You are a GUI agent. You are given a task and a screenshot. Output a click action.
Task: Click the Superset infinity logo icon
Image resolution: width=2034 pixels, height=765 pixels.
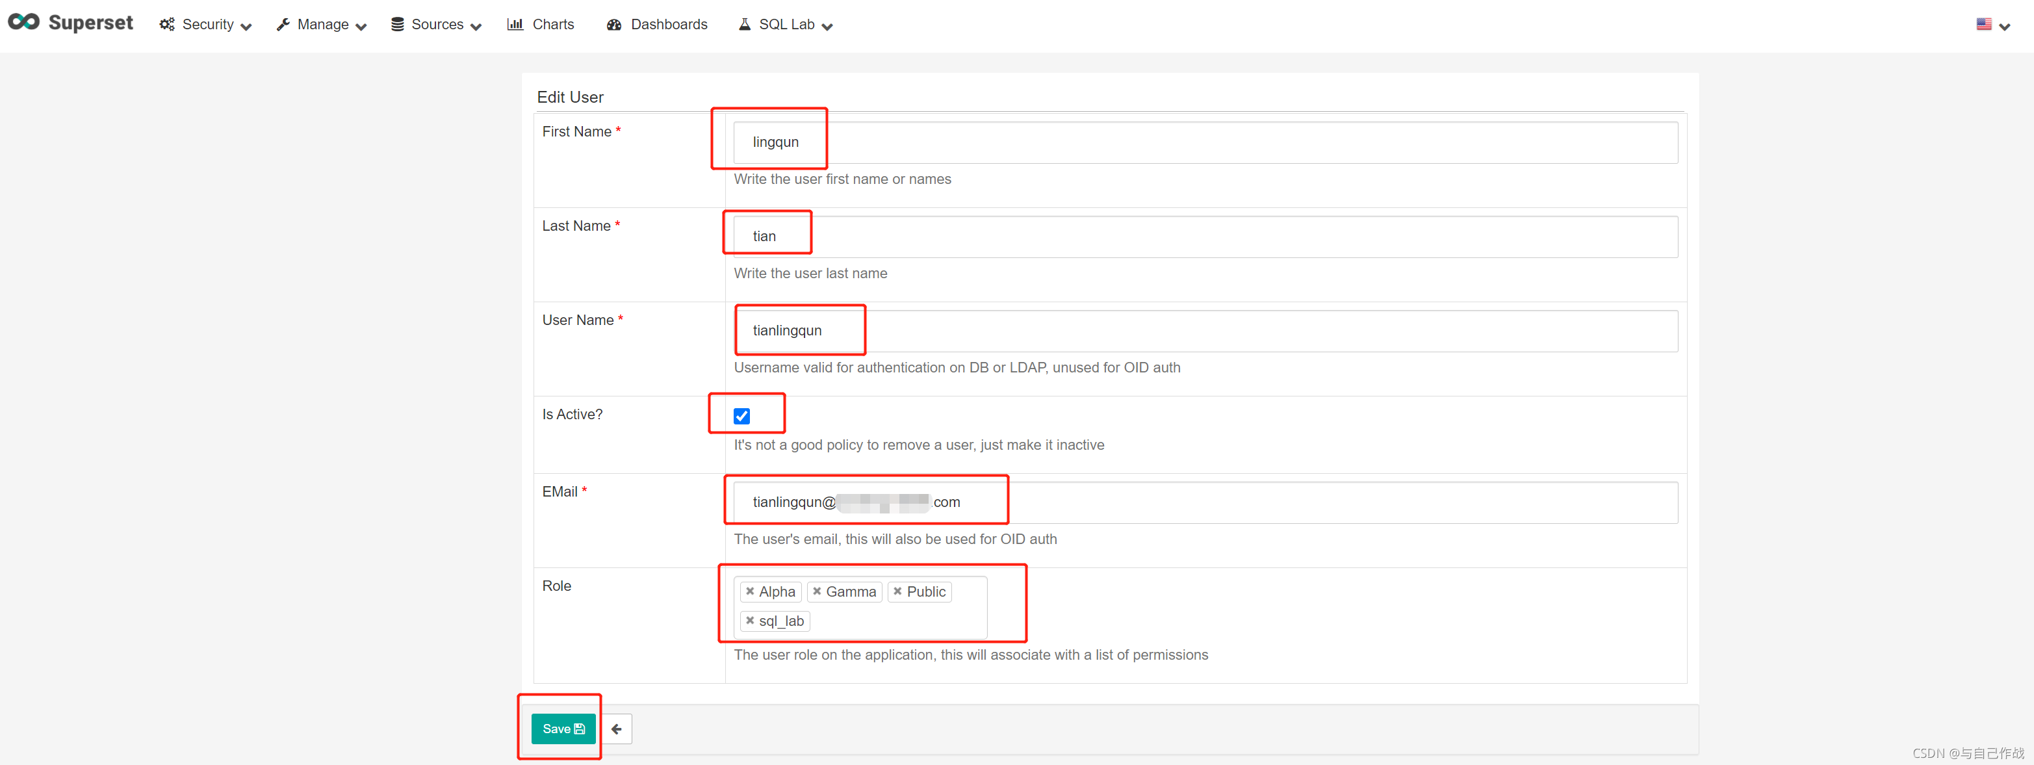click(x=23, y=22)
